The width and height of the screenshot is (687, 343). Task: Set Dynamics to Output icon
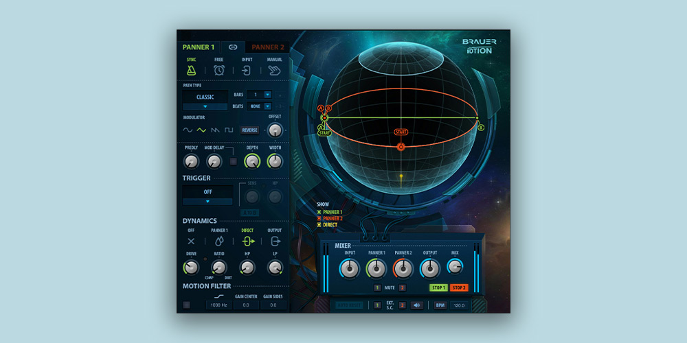coord(275,241)
